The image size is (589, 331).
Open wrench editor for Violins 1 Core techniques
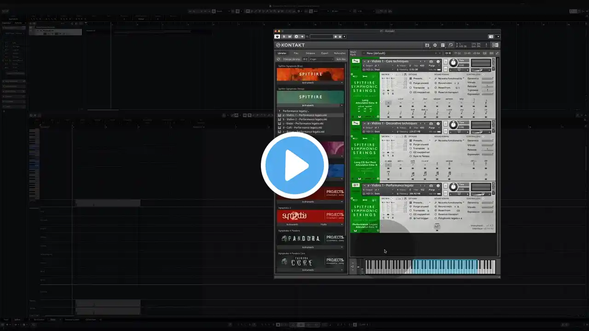click(x=356, y=61)
